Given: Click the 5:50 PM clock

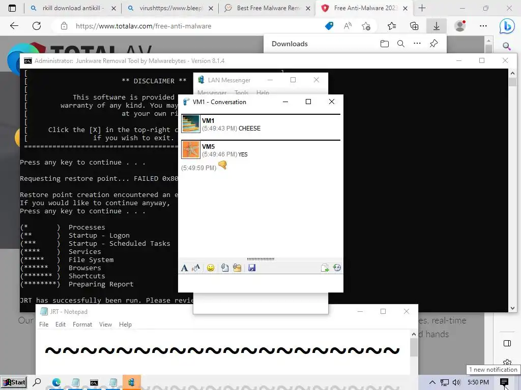Looking at the screenshot, I should (478, 382).
